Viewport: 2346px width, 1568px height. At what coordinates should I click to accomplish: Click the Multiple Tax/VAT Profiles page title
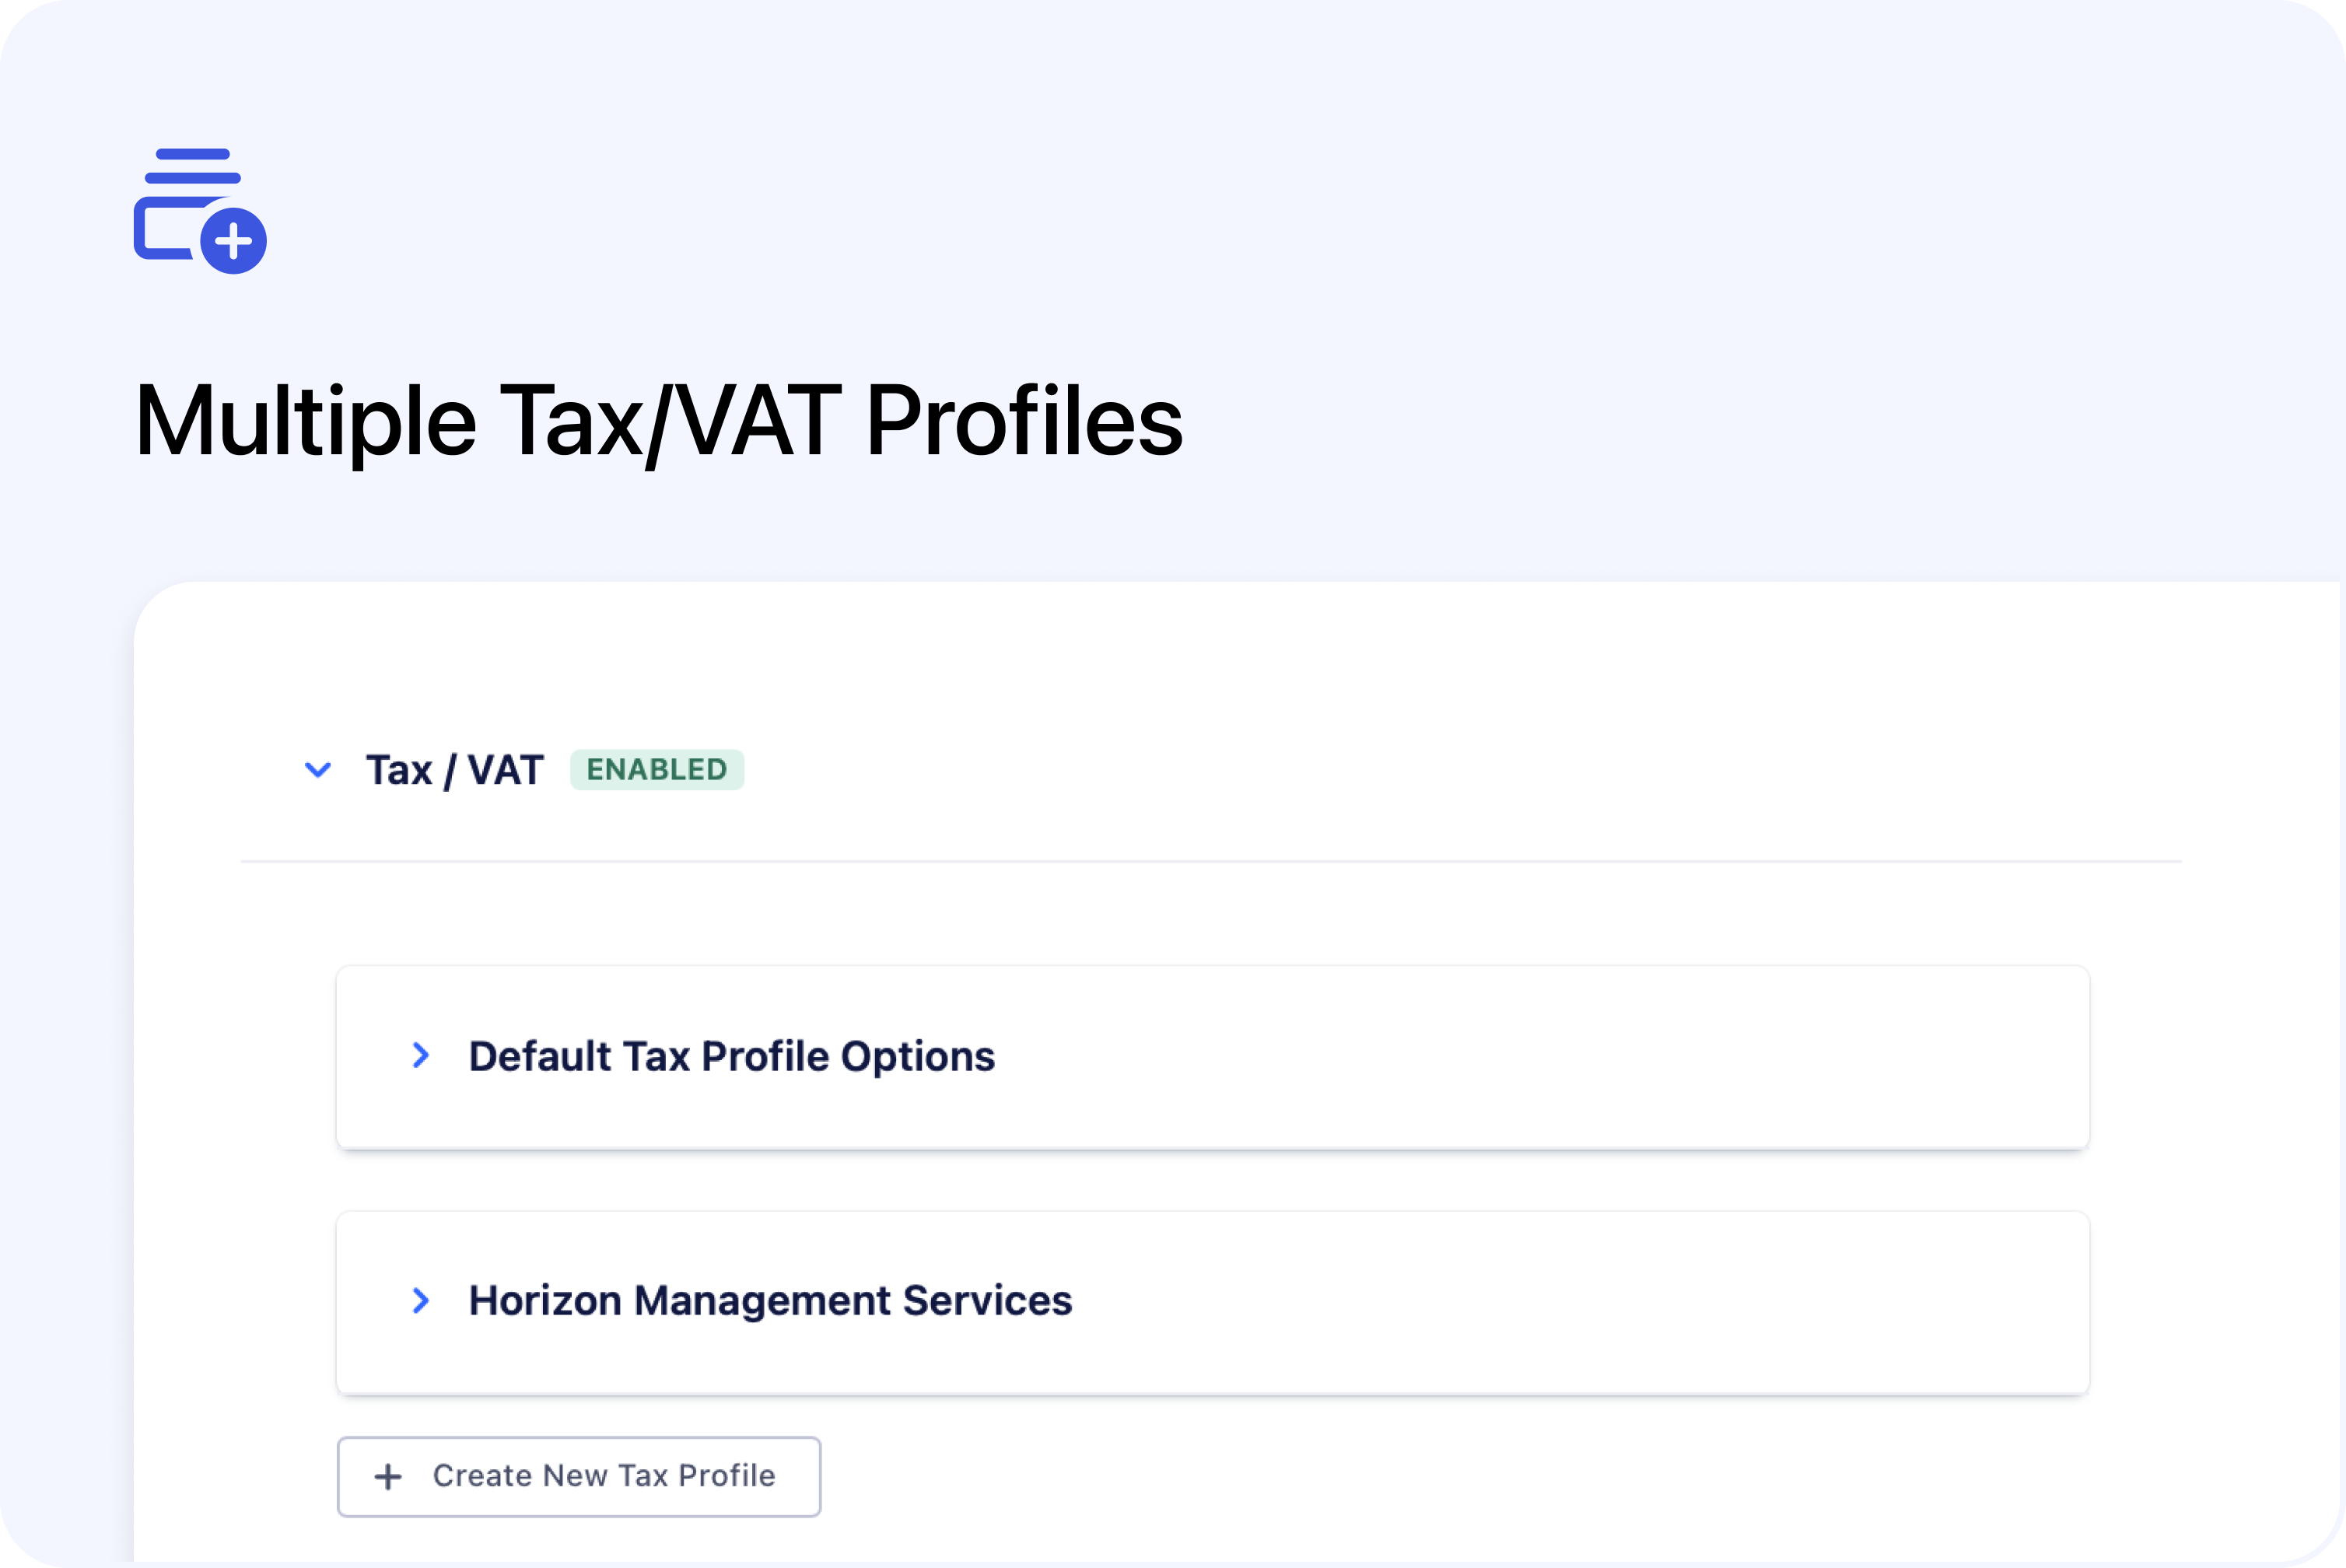[658, 421]
